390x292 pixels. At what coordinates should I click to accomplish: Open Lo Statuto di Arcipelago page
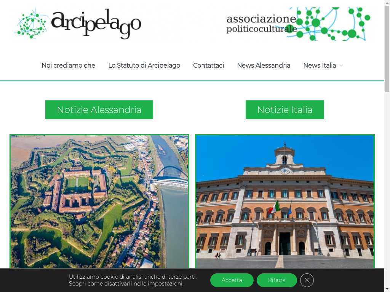click(144, 65)
